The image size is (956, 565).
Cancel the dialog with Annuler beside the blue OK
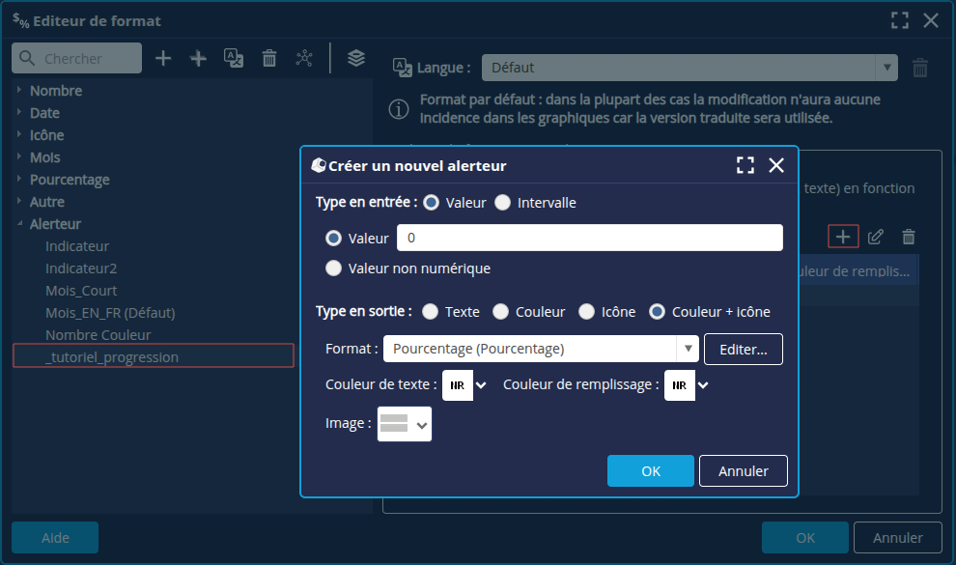pyautogui.click(x=743, y=471)
